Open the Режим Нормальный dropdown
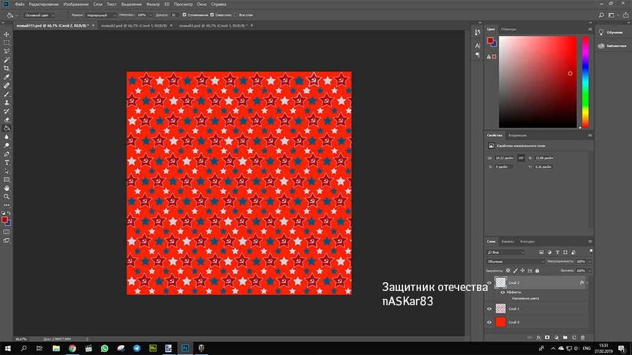Viewport: 632px width, 355px height. click(100, 14)
